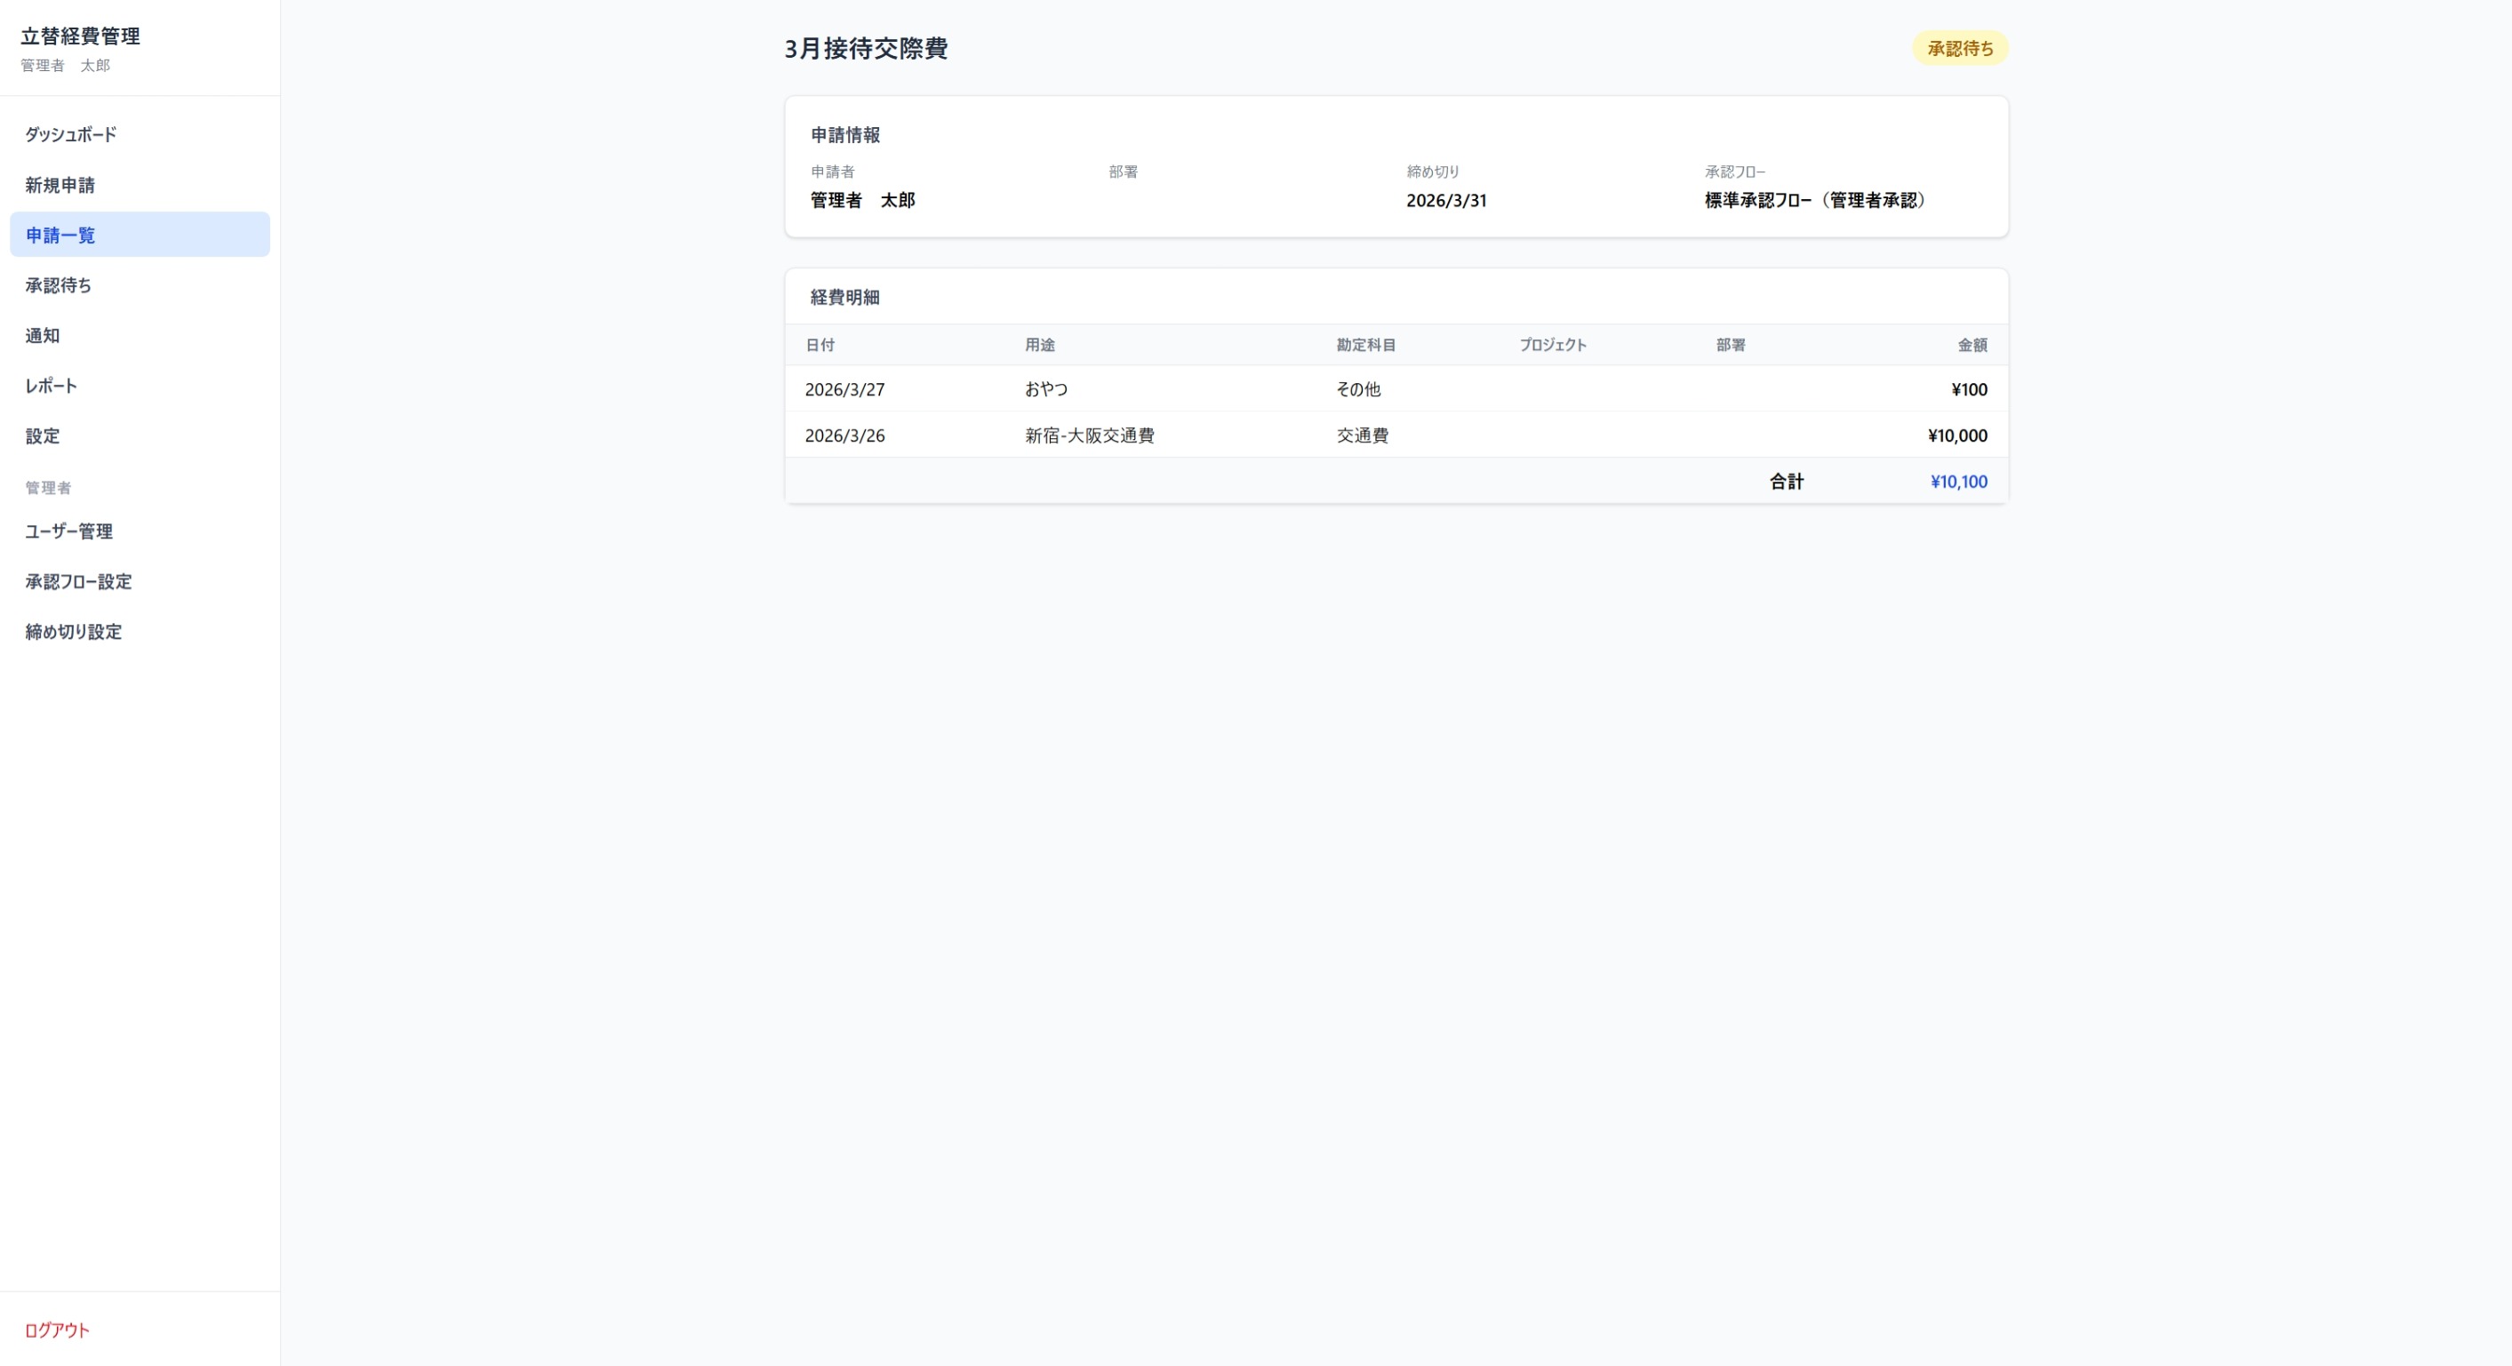Click the 日付 column header
The image size is (2512, 1366).
point(820,344)
